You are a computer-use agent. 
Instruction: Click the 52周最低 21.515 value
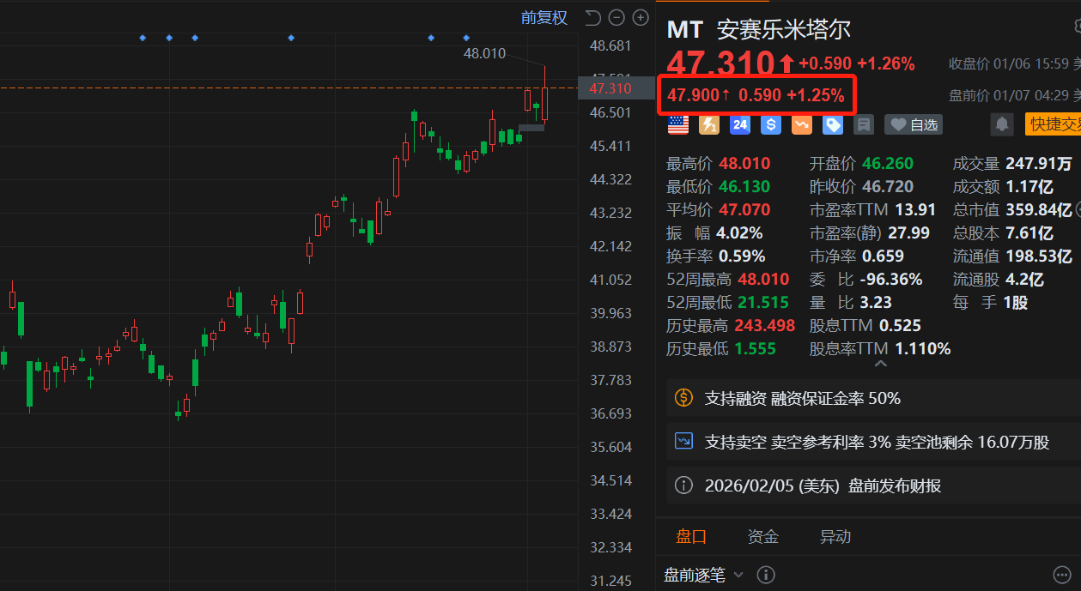click(x=762, y=302)
